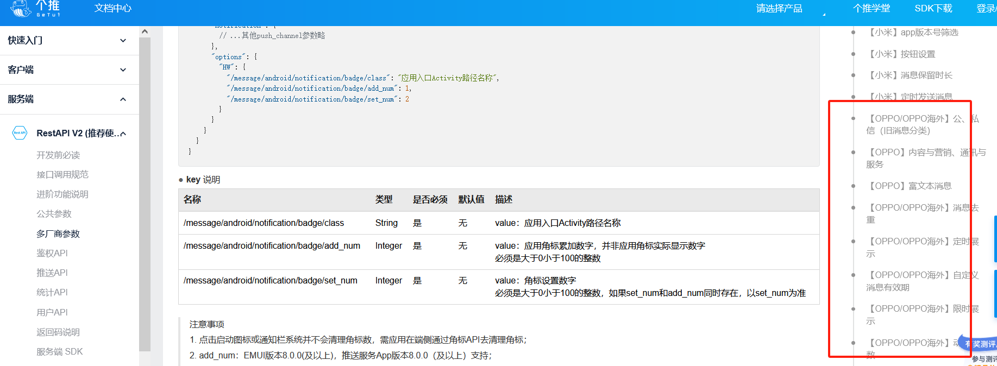This screenshot has width=997, height=366.
Task: Open the SDK下载 page from the header
Action: click(933, 8)
